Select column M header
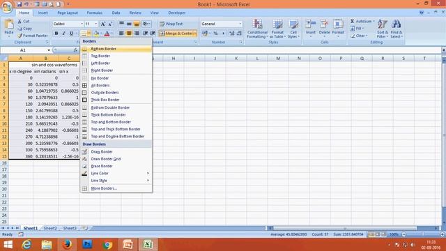This screenshot has height=251, width=446. pos(278,59)
